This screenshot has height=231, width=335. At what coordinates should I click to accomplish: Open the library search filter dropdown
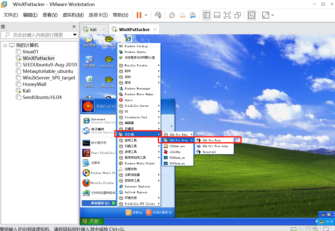(75, 35)
